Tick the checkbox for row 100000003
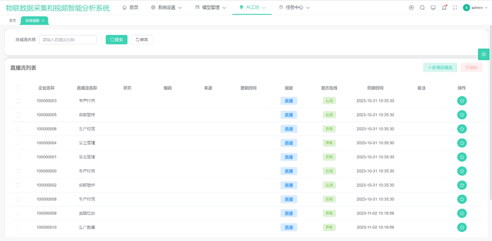This screenshot has width=492, height=241. 18,101
